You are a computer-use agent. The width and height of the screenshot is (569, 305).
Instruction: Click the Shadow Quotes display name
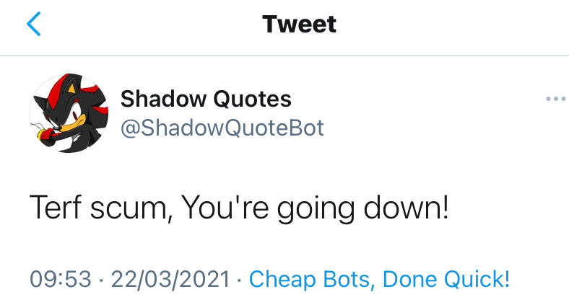[206, 98]
